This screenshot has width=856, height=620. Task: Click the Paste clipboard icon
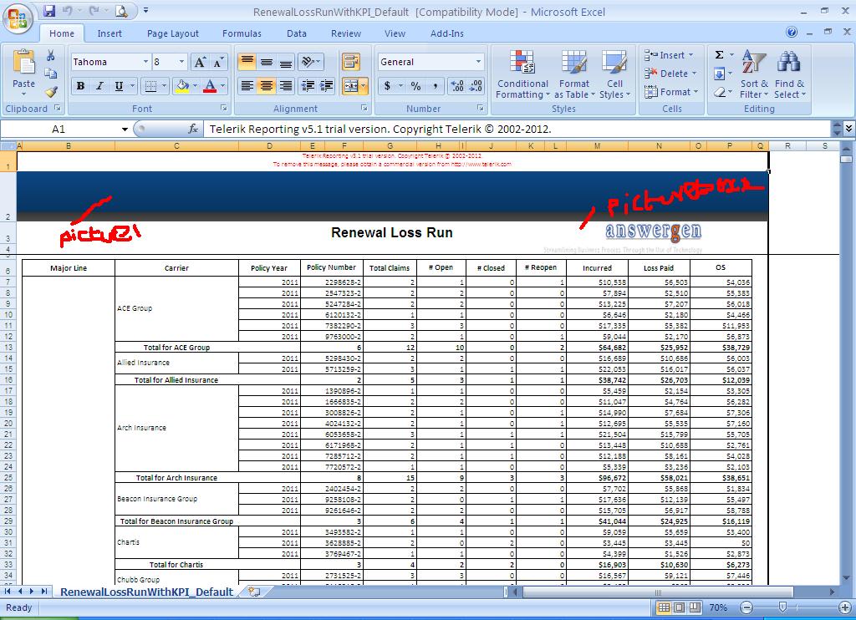click(x=24, y=61)
